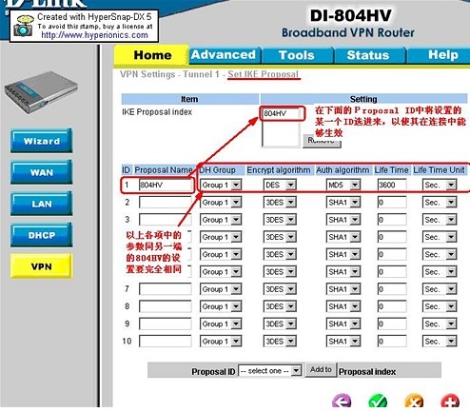Go to the Status tab
This screenshot has height=412, width=470.
pos(368,55)
